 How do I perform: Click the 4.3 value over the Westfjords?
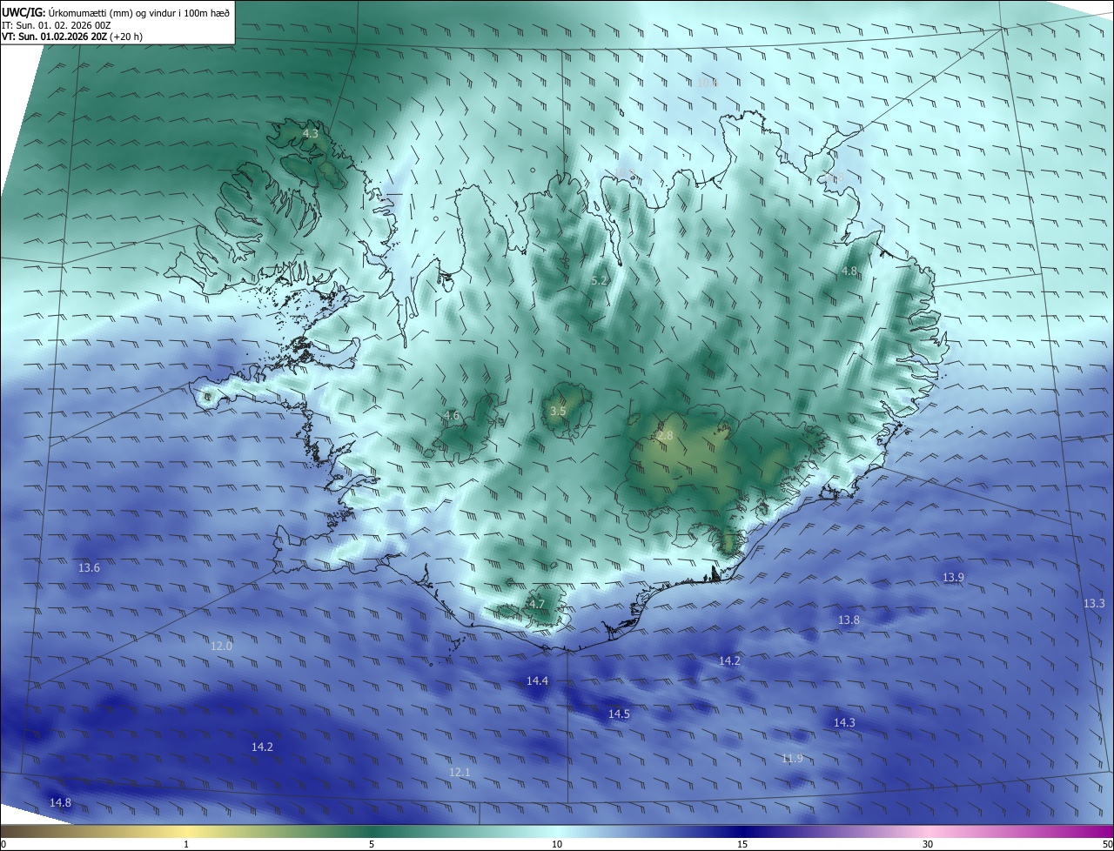pyautogui.click(x=310, y=134)
